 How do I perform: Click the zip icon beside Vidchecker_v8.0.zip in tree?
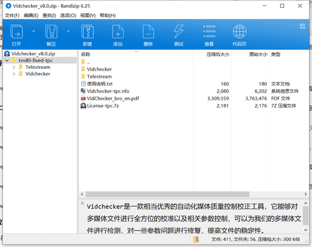(x=7, y=54)
